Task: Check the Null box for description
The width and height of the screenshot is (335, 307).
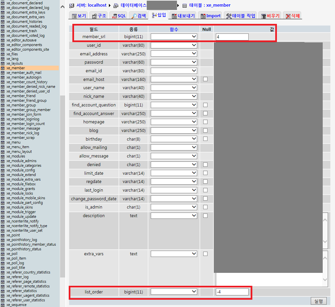Action: (205, 216)
